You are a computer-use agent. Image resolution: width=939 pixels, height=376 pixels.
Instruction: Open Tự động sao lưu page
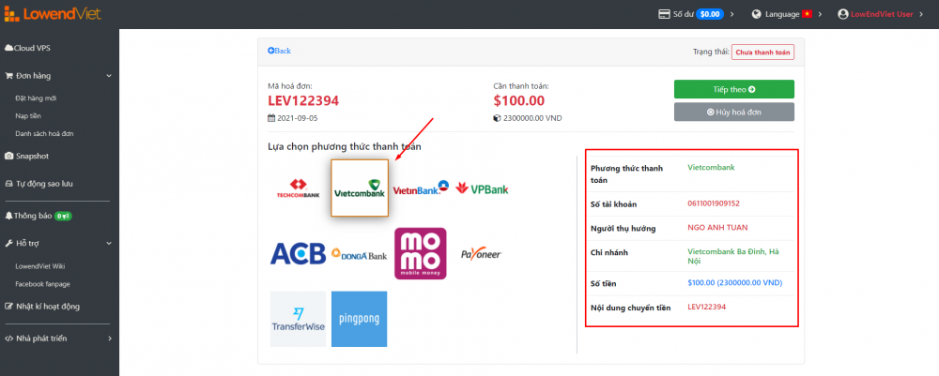[x=38, y=184]
